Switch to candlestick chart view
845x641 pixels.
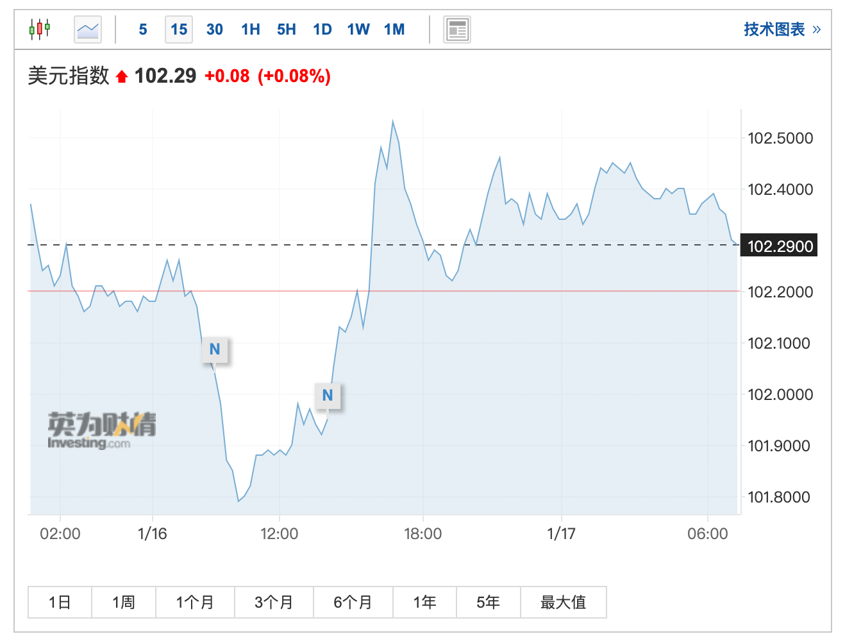pyautogui.click(x=39, y=29)
